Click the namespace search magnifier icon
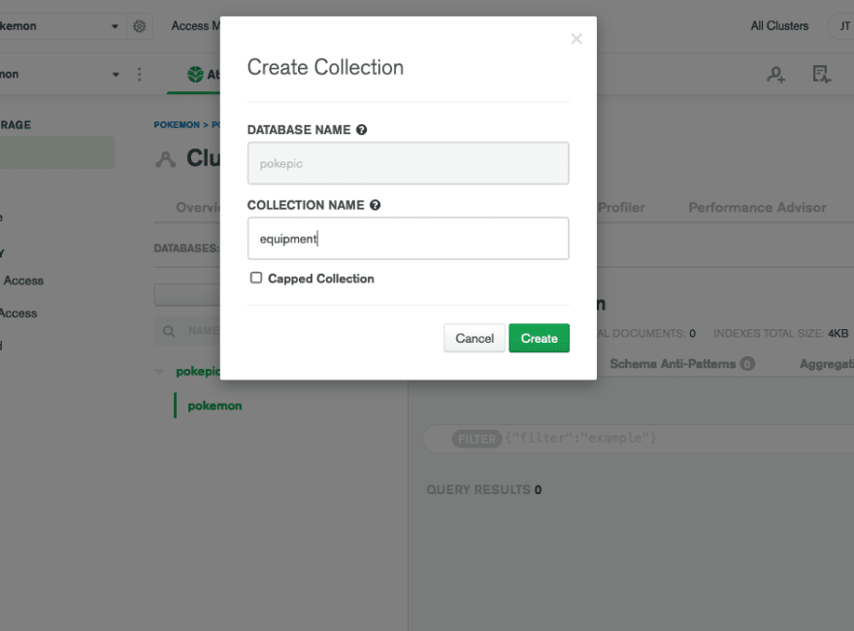This screenshot has height=631, width=854. 169,331
